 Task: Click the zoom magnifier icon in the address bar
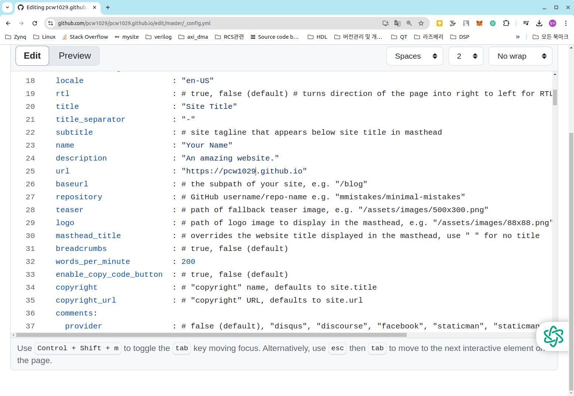coord(409,23)
